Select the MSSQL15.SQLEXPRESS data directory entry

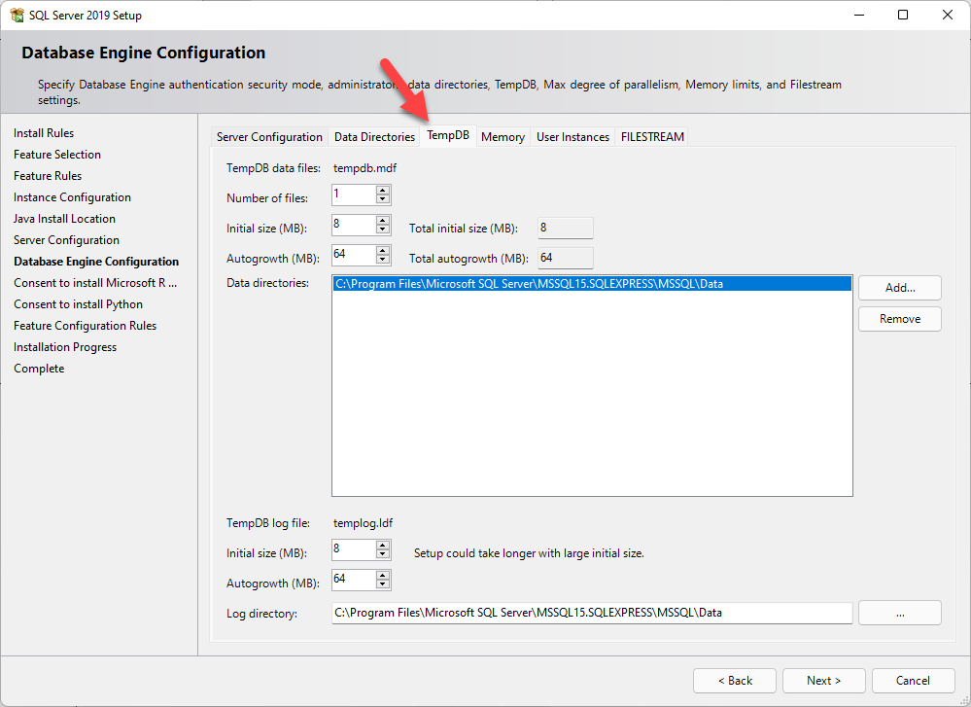pyautogui.click(x=592, y=284)
